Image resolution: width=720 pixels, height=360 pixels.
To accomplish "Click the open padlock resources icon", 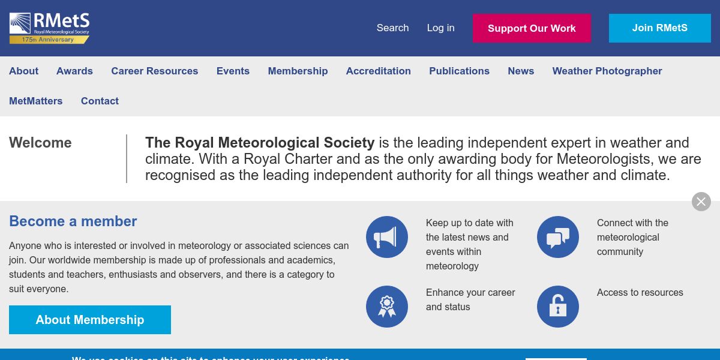I will pos(558,307).
